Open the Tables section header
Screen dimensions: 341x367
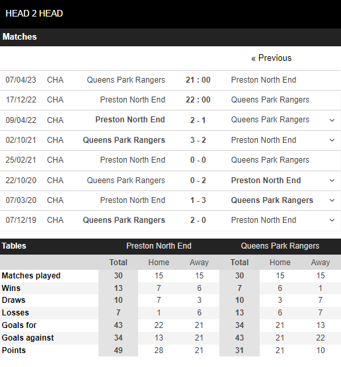click(x=14, y=246)
